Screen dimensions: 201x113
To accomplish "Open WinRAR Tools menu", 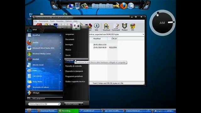I will (x=52, y=21).
